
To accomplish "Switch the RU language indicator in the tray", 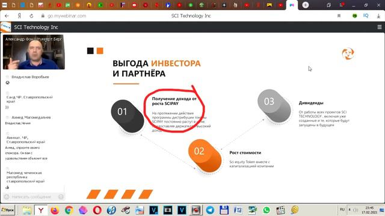I will coord(342,209).
